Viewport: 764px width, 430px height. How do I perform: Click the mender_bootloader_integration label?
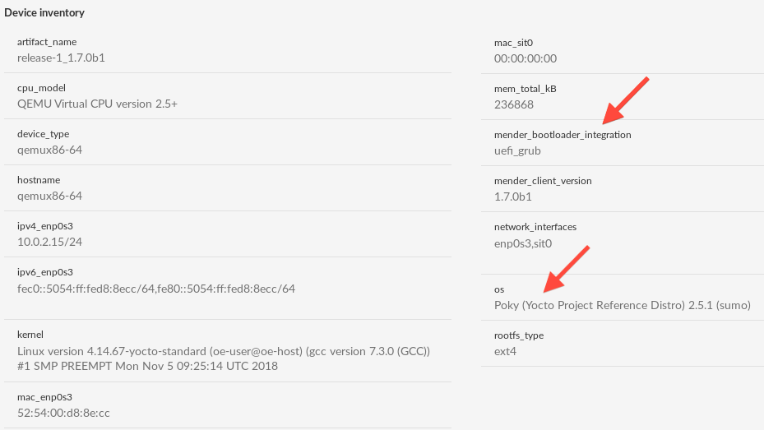click(563, 135)
